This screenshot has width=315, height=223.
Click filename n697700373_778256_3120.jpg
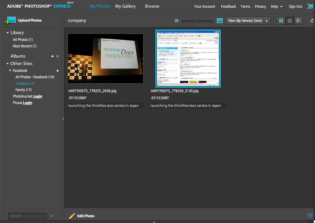(x=174, y=91)
